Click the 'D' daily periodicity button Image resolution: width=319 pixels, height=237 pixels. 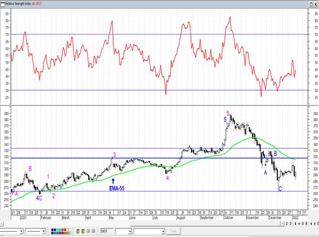click(x=291, y=224)
